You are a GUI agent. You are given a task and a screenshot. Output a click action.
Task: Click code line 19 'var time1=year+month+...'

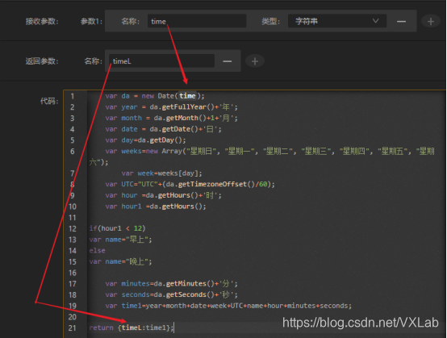point(228,306)
